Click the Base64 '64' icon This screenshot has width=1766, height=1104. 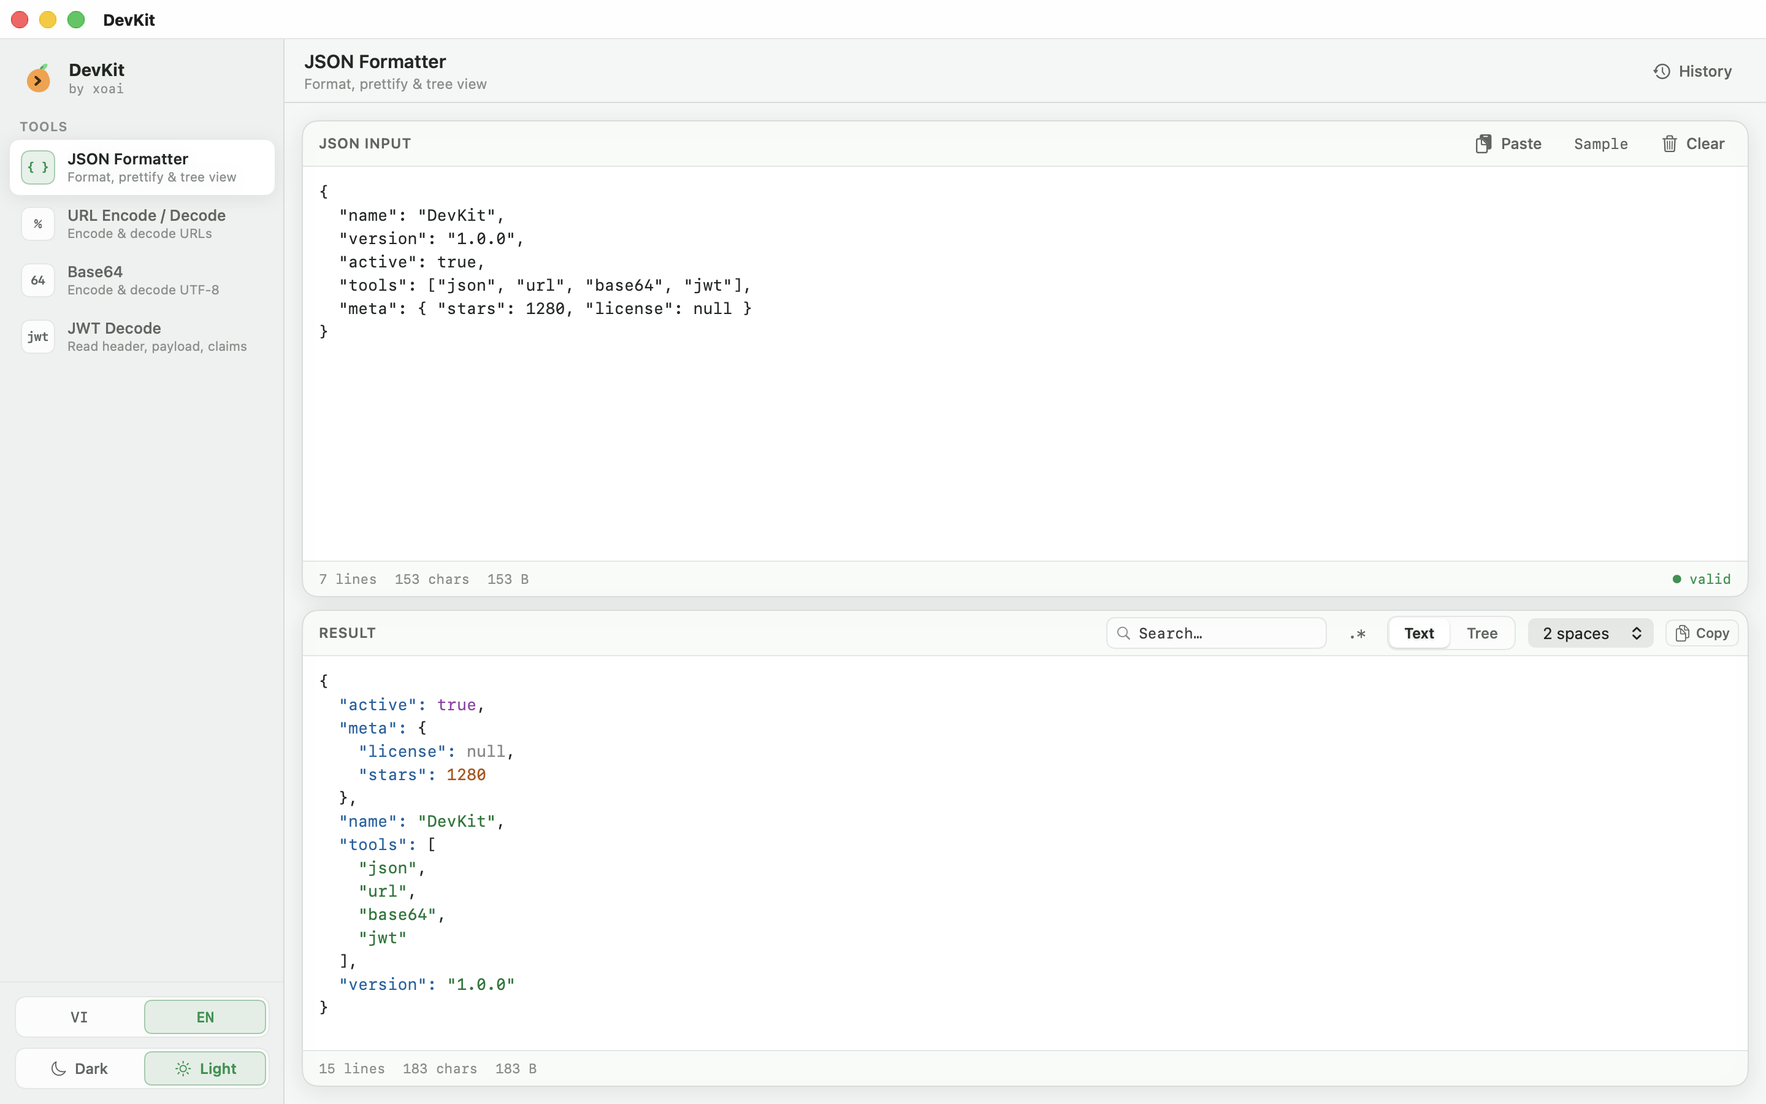pyautogui.click(x=38, y=280)
